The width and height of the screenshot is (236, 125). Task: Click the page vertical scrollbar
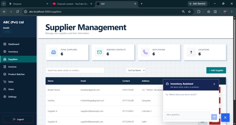[x=235, y=60]
